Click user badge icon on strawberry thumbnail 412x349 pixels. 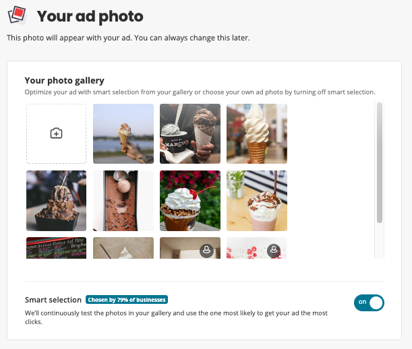pos(274,250)
